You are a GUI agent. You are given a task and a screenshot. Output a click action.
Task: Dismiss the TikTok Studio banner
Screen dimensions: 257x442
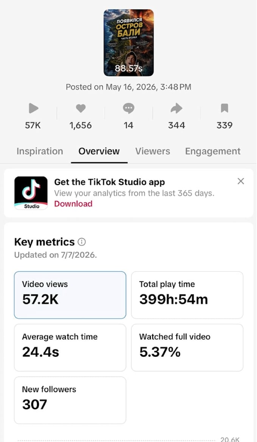(241, 181)
